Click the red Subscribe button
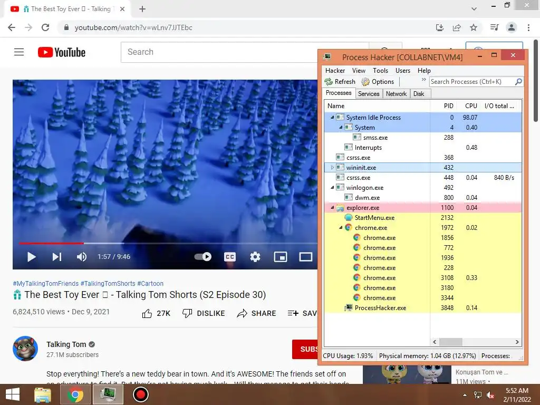The width and height of the screenshot is (540, 405). (305, 349)
